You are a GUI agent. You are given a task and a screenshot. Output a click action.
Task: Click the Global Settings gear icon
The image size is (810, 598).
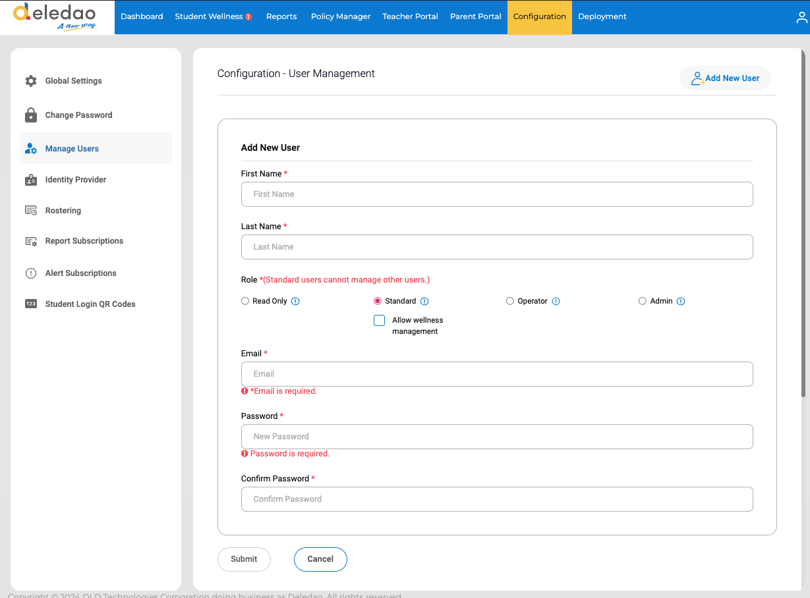point(31,81)
